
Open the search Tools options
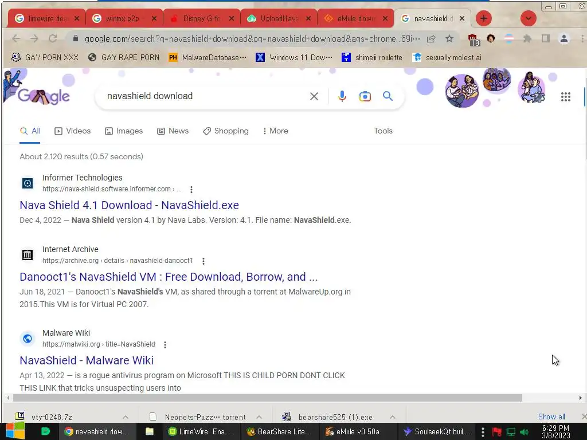383,131
